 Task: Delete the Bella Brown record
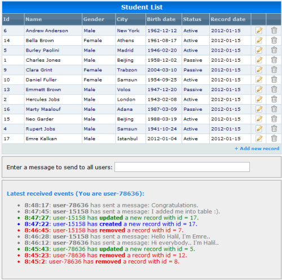click(274, 40)
